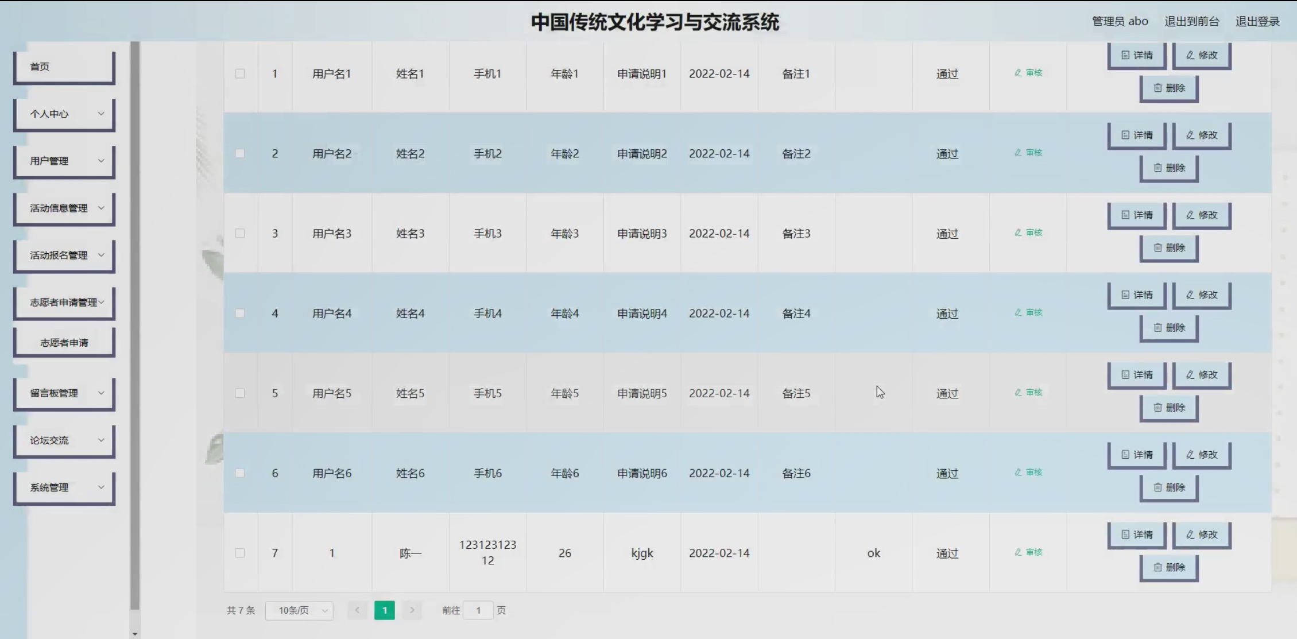Expand the 系统管理 sidebar menu
The width and height of the screenshot is (1297, 639).
click(64, 487)
